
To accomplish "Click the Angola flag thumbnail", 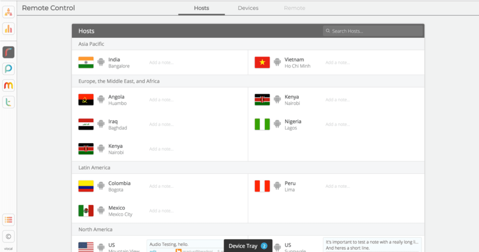I will click(x=86, y=99).
